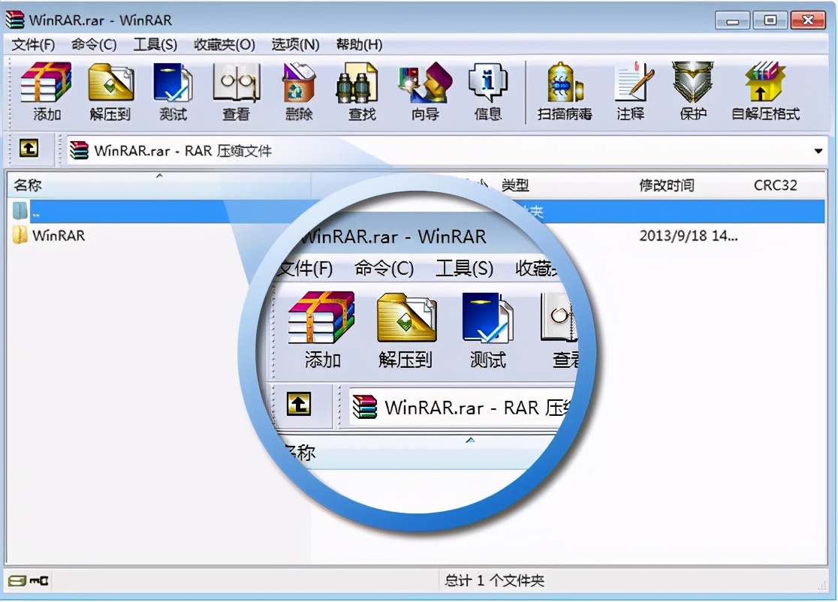Open the 文件(F) menu

[31, 45]
